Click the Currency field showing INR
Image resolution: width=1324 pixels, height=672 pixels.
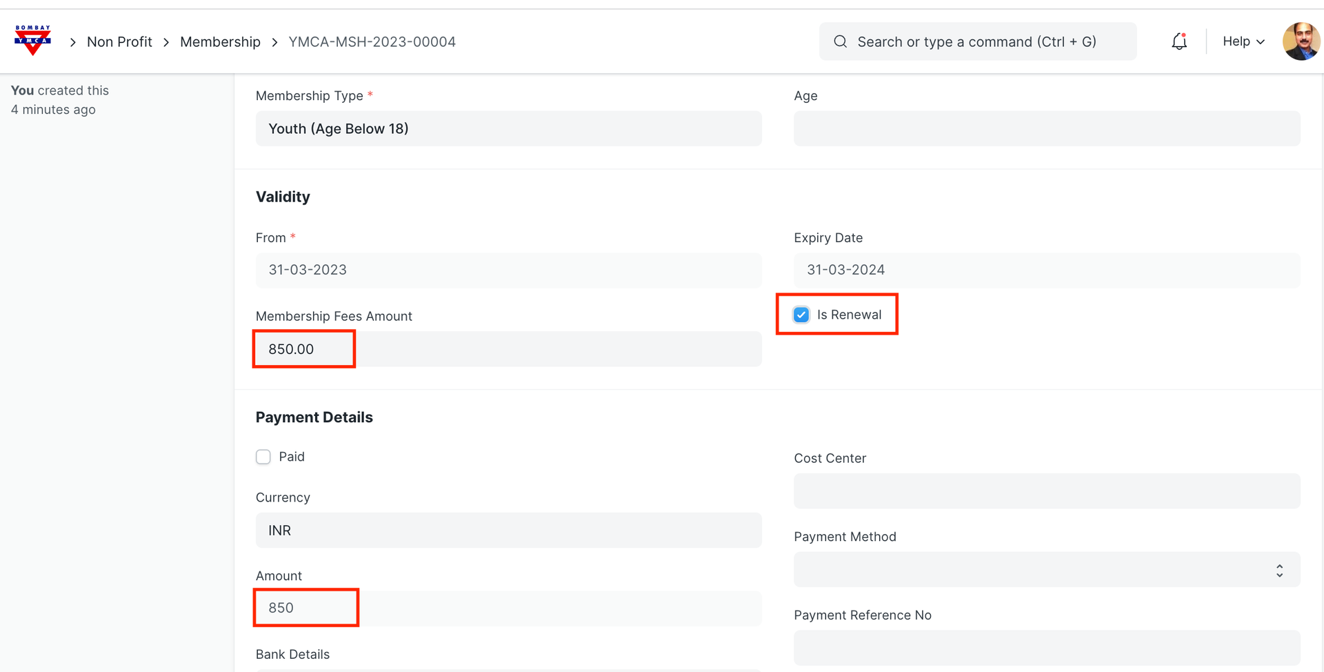pyautogui.click(x=508, y=531)
